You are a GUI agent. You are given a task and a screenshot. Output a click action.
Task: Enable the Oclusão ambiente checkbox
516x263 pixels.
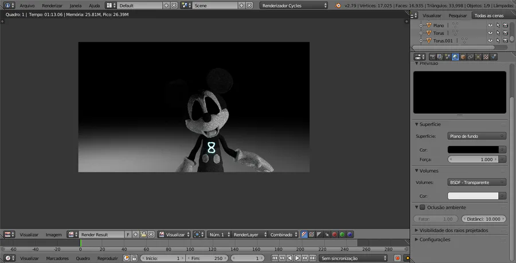[423, 207]
